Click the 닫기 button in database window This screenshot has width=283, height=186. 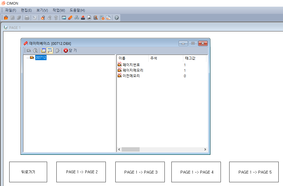pos(70,50)
